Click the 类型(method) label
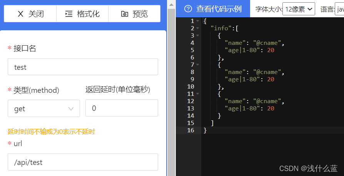Viewport: 344px width, 176px height. [36, 90]
